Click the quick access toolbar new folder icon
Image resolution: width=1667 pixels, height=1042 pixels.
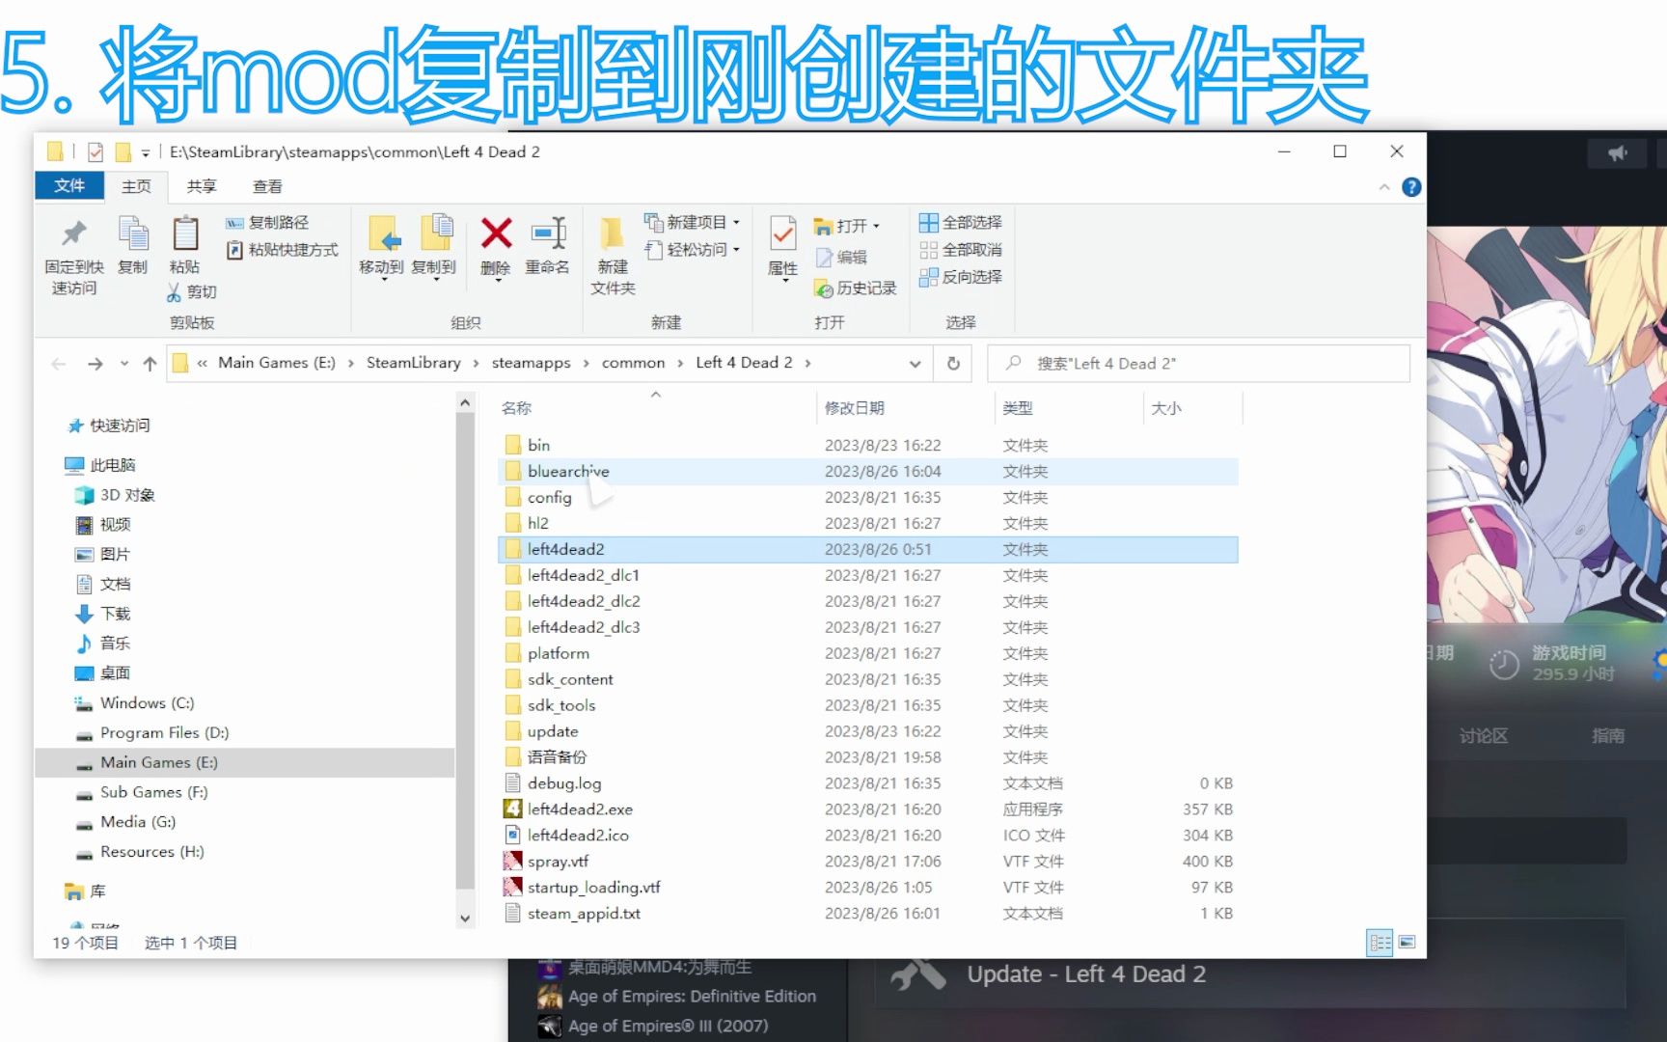(123, 152)
